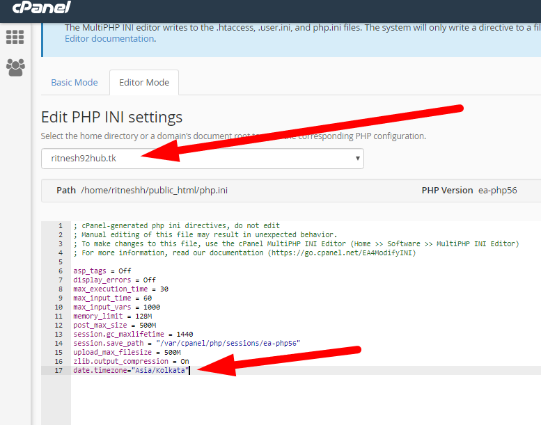The height and width of the screenshot is (425, 541).
Task: Place cursor on date.timezone line 17
Action: pyautogui.click(x=131, y=370)
